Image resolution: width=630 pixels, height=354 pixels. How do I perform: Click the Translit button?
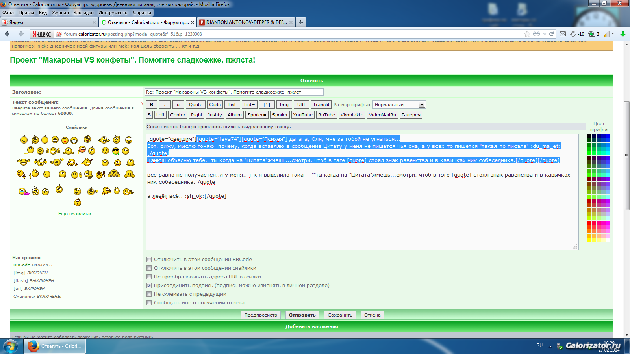(x=321, y=105)
